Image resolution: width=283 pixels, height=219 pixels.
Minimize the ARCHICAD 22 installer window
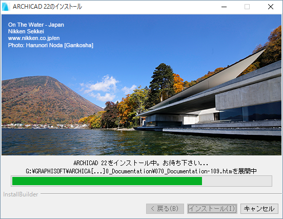[224, 7]
